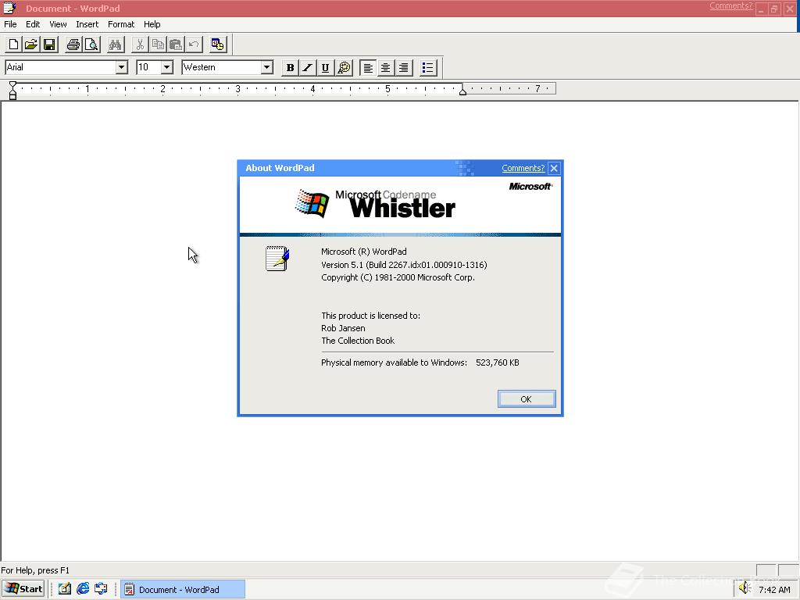Viewport: 800px width, 600px height.
Task: Click the Cut scissors icon
Action: point(140,45)
